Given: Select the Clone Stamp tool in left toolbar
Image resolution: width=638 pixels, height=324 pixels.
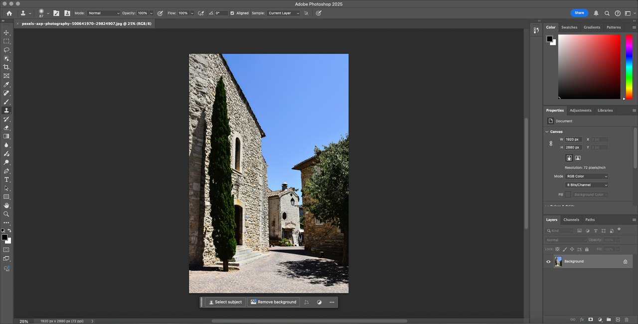Looking at the screenshot, I should point(6,111).
